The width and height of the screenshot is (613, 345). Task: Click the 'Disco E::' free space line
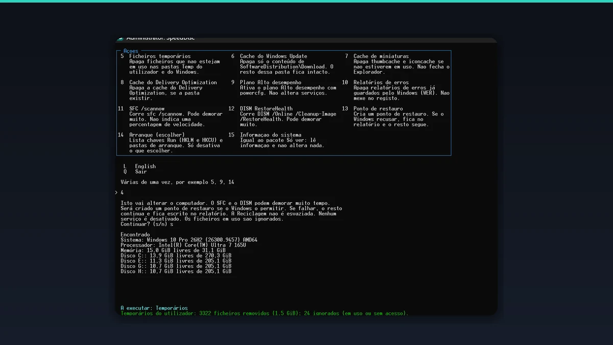(176, 261)
